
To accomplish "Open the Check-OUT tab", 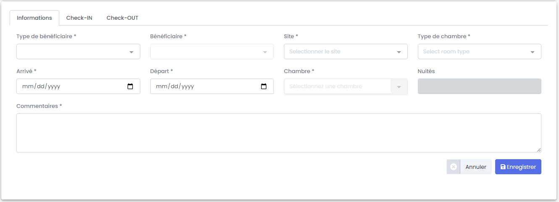I will click(122, 18).
